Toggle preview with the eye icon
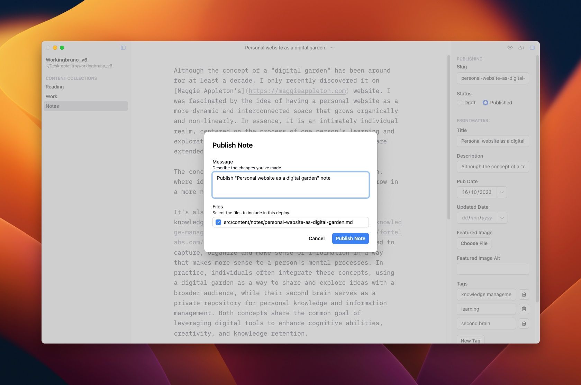The height and width of the screenshot is (385, 581). pos(510,48)
